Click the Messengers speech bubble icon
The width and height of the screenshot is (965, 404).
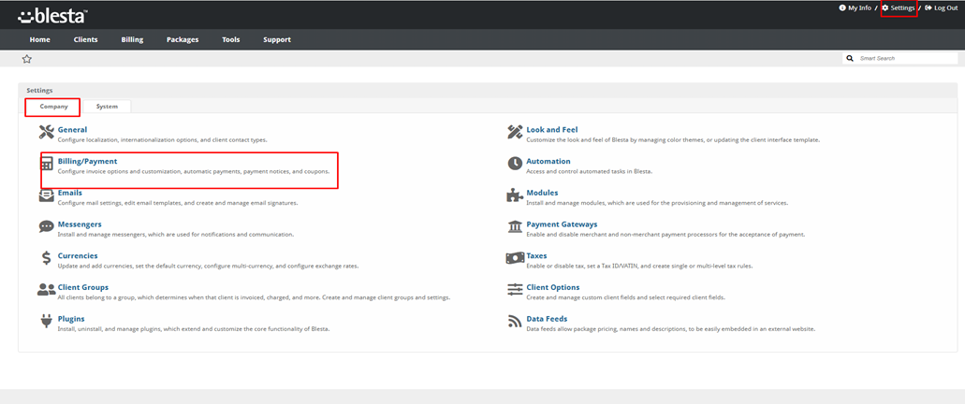[x=47, y=227]
